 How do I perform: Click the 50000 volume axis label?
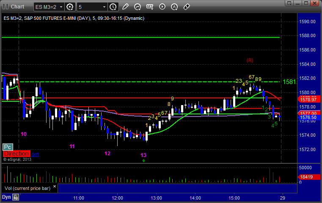(x=305, y=168)
